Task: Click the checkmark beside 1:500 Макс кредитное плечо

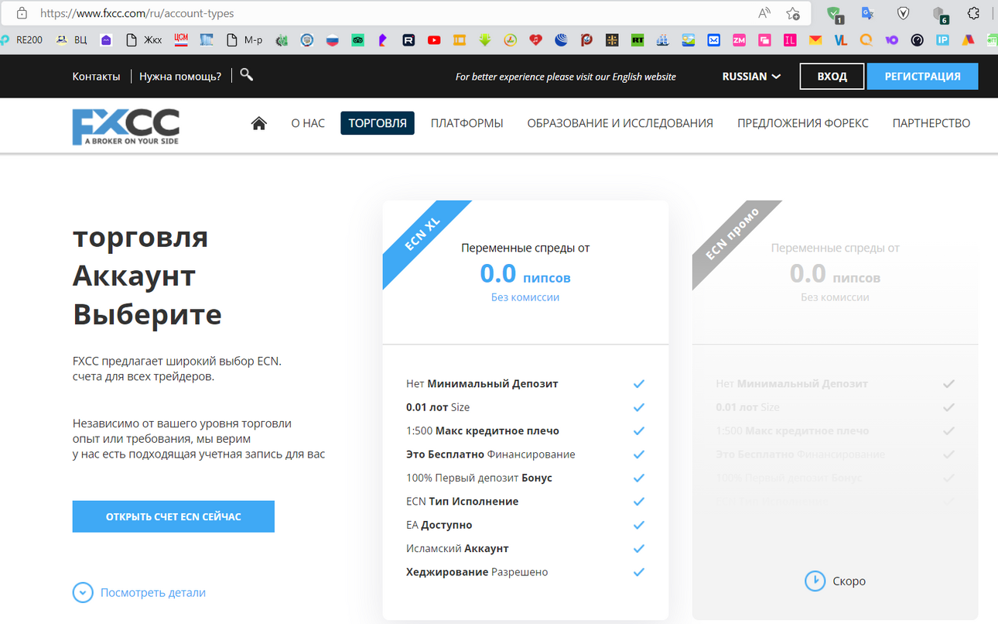Action: 638,431
